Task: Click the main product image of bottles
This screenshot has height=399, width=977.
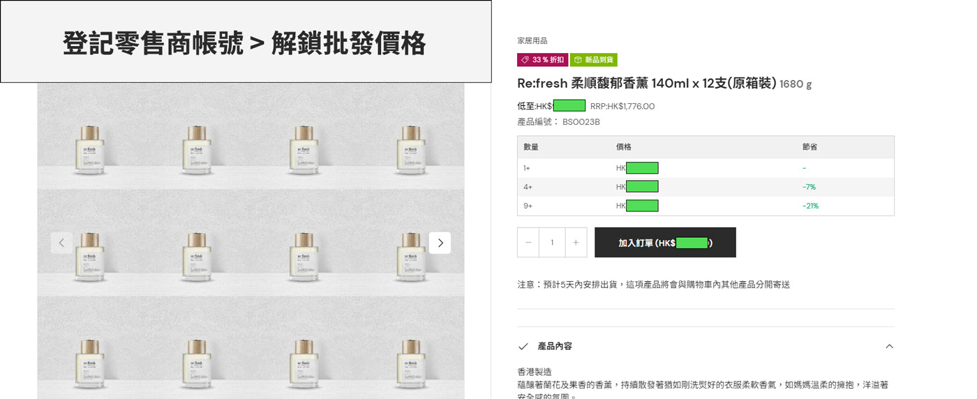Action: tap(251, 241)
